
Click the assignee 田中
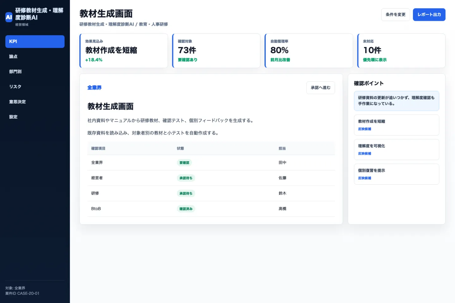click(x=282, y=163)
